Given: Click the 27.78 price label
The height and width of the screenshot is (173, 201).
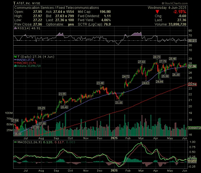Looking at the screenshot, I should [x=163, y=61].
